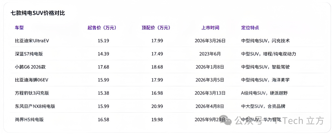The image size is (335, 134).
Task: Select starting price 15.19
Action: click(x=103, y=41)
